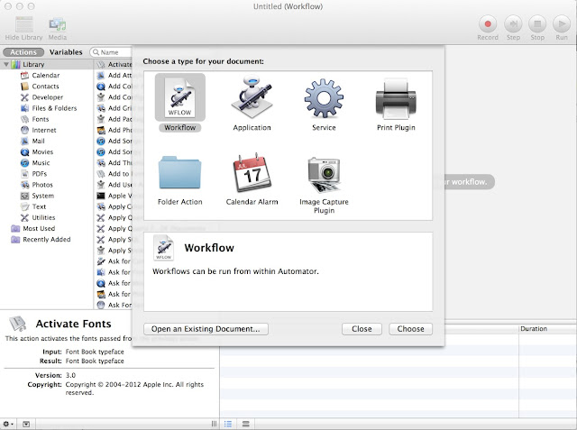This screenshot has height=430, width=577.
Task: Open the Developer library category
Action: [x=46, y=97]
